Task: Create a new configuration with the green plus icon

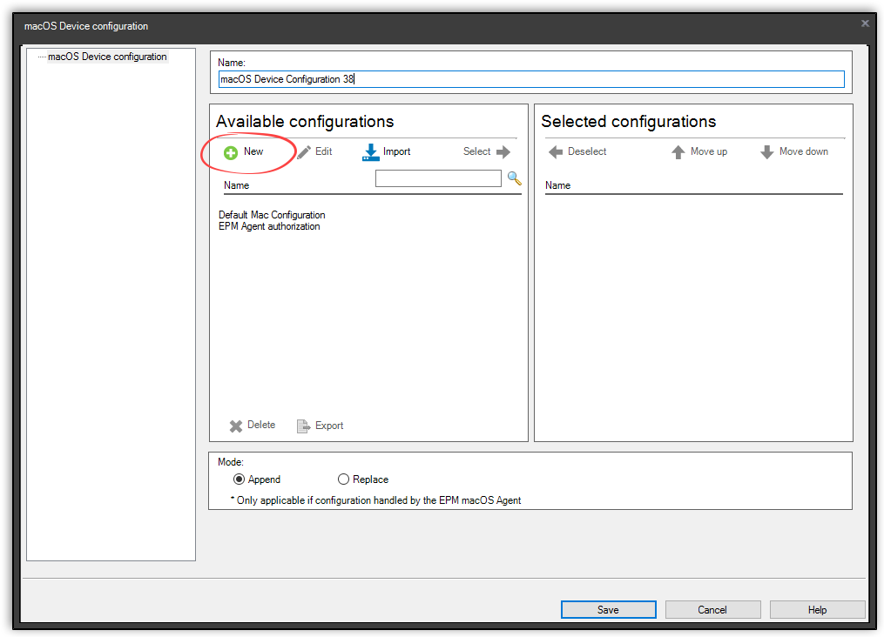Action: point(230,151)
